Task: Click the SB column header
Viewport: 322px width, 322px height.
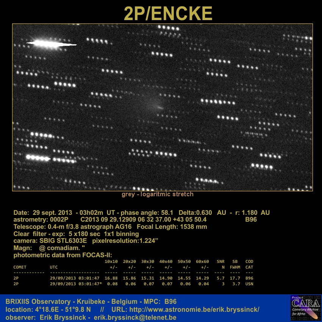Action: click(235, 262)
